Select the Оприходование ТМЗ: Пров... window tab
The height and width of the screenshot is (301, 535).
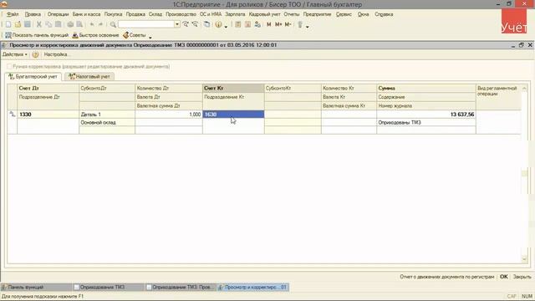(x=181, y=288)
